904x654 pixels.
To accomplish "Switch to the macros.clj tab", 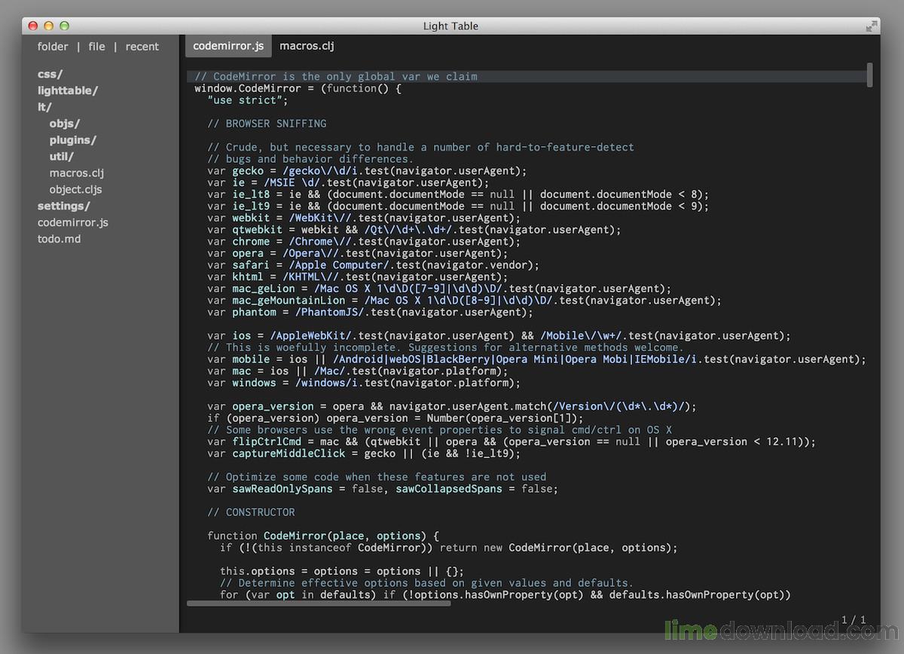I will coord(307,46).
